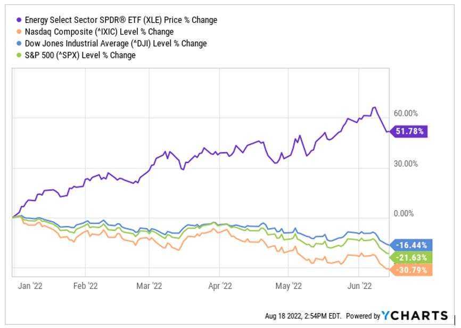Screen dimensions: 461x328
Task: Click the 60.00% y-axis label
Action: pos(405,114)
